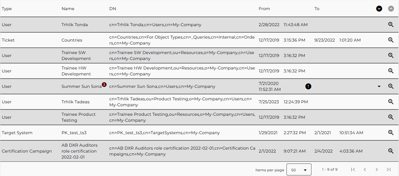
Task: Click the magnifier icon on Countries ticket row
Action: [391, 40]
